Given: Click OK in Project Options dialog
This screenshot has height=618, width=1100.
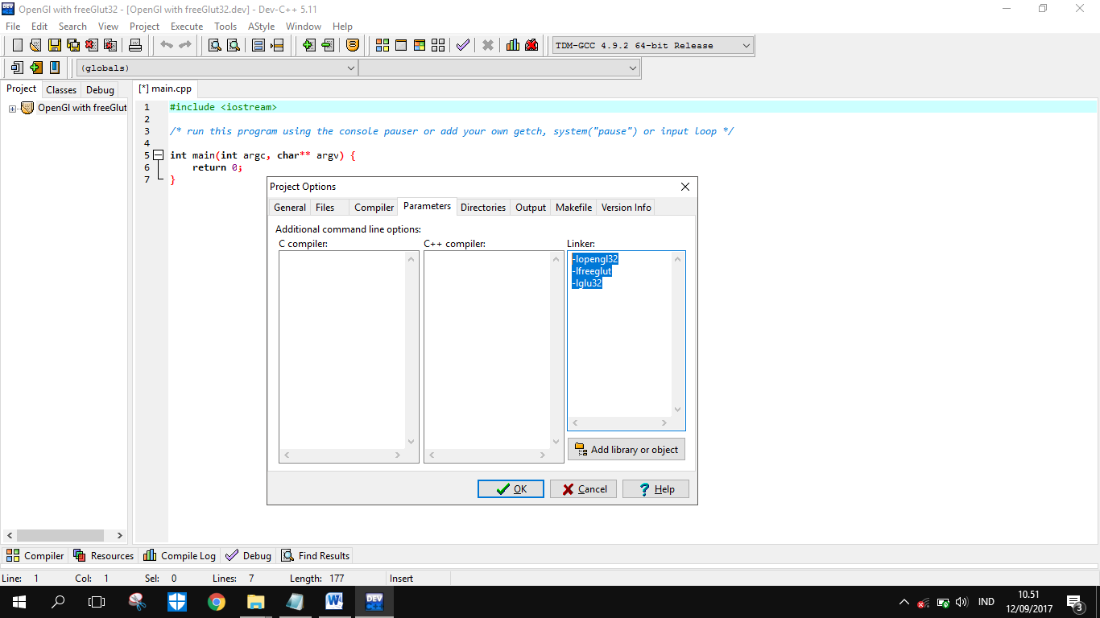Looking at the screenshot, I should click(x=511, y=489).
